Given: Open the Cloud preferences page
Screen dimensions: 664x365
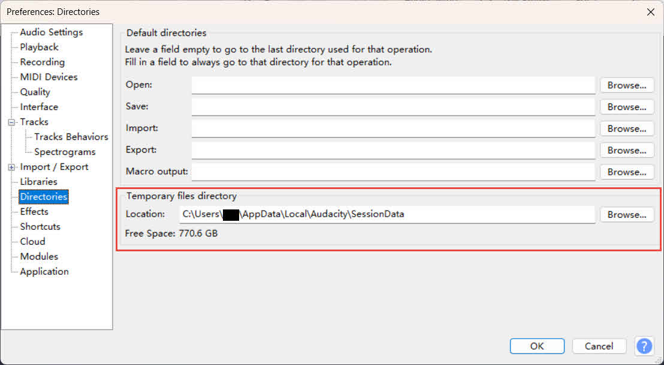Looking at the screenshot, I should coord(34,241).
